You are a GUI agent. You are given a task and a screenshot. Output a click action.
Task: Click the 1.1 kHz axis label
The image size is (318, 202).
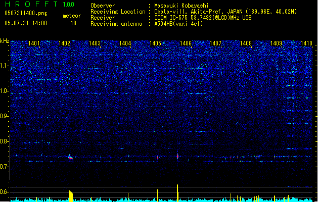click(5, 66)
